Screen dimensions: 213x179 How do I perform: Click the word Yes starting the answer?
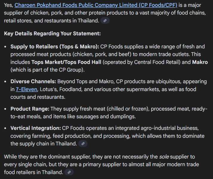pos(8,5)
